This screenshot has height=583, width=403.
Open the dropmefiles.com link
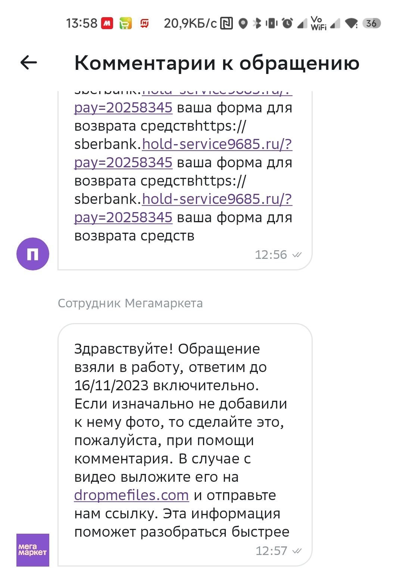tap(131, 495)
